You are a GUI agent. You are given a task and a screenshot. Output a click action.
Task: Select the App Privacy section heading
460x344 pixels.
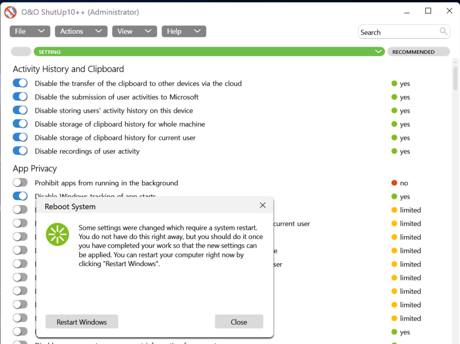click(35, 168)
